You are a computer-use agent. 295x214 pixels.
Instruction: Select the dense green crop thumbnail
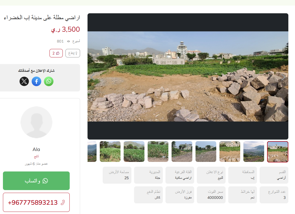tap(158, 152)
